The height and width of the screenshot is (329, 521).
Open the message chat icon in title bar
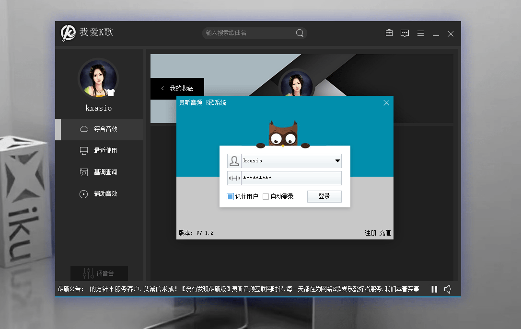point(405,33)
